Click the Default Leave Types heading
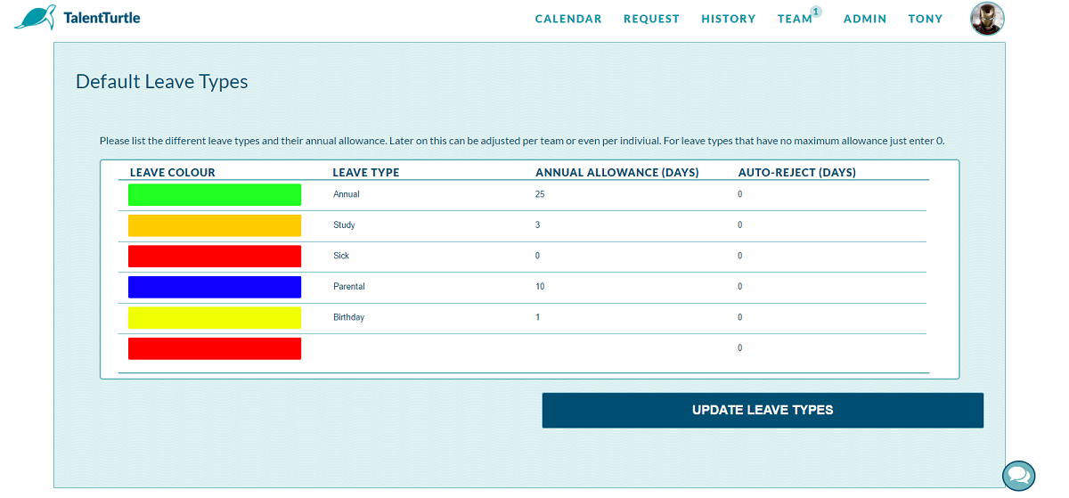Screen dimensions: 1069x498 pyautogui.click(x=162, y=82)
